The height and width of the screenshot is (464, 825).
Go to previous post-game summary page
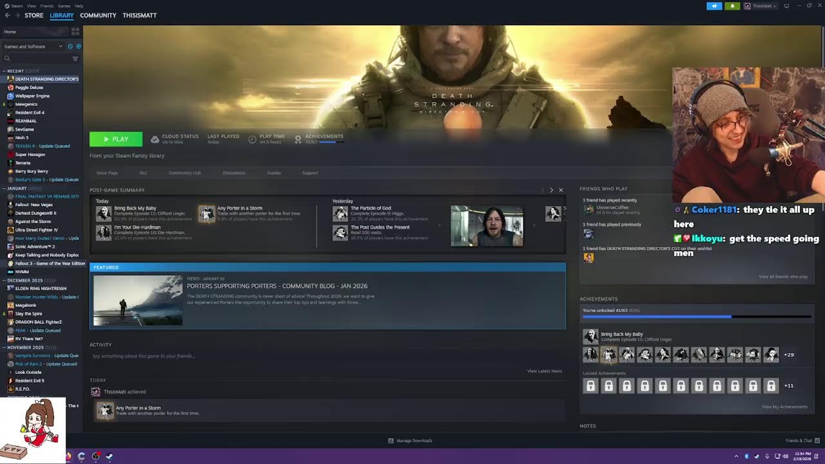pos(542,190)
